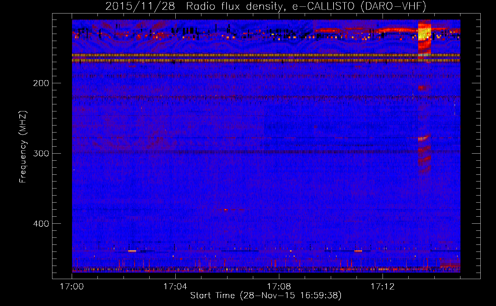Click the "Frequency (MHZ)" axis label
The height and width of the screenshot is (306, 496).
point(23,147)
